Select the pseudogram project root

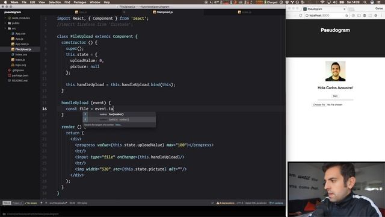click(13, 12)
